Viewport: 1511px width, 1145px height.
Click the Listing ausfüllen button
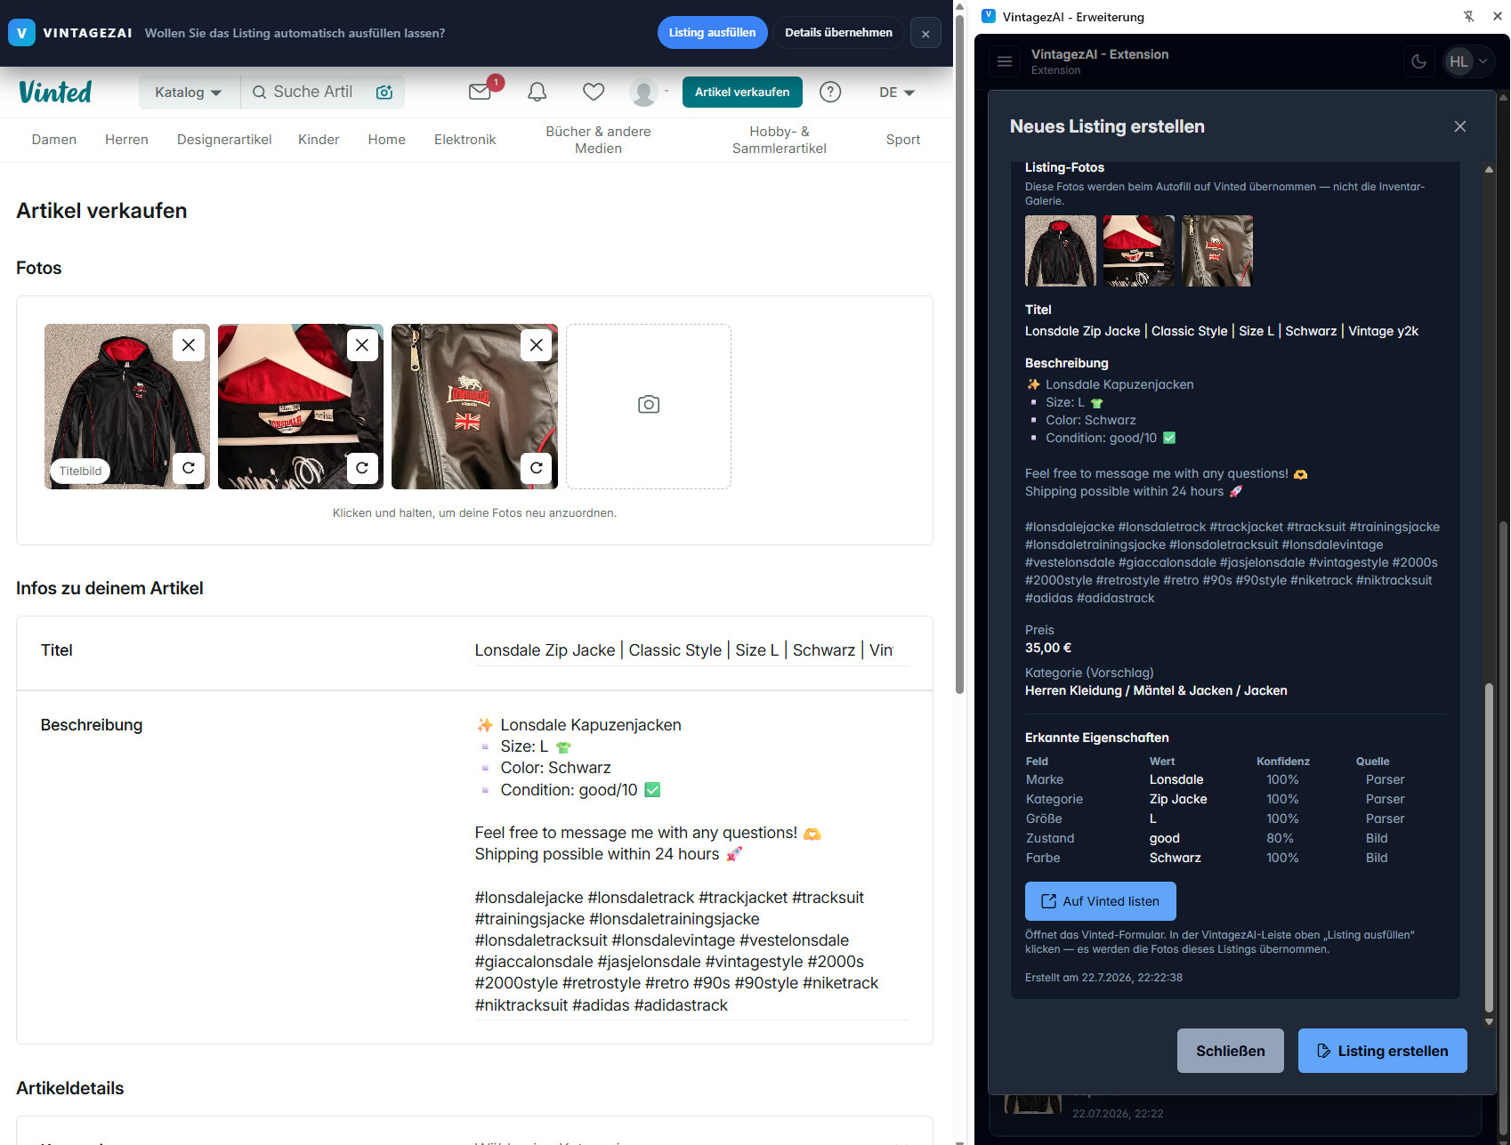pos(712,33)
